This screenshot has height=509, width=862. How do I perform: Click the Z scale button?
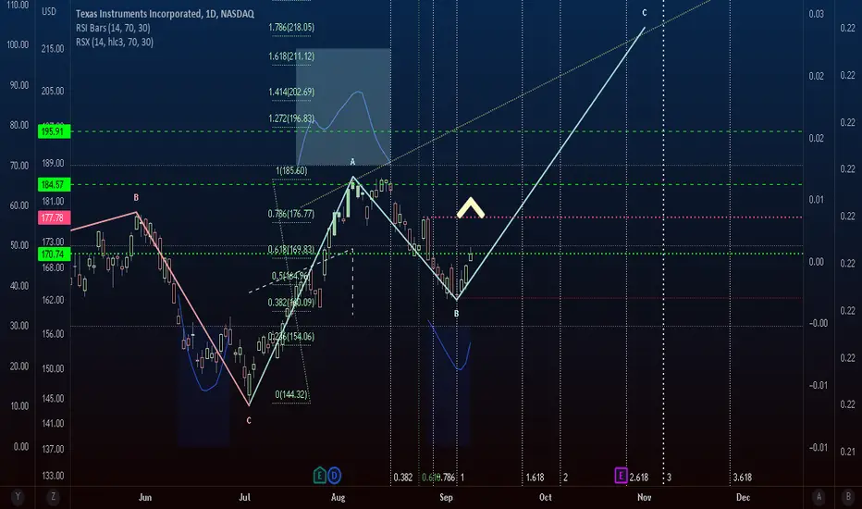pos(53,497)
